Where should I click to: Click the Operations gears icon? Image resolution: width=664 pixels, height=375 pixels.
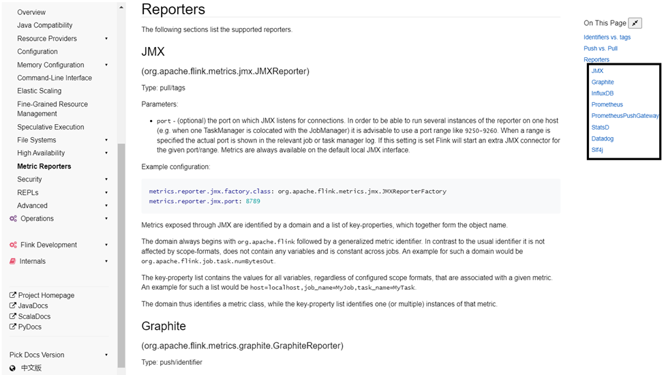click(13, 219)
